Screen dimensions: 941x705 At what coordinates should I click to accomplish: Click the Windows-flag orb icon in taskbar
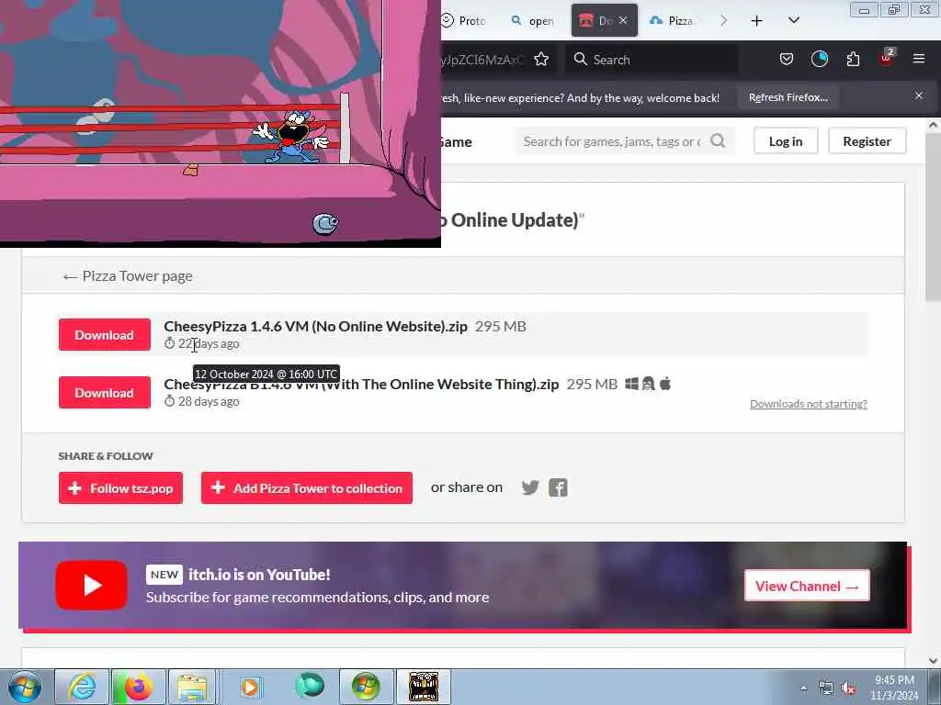(366, 687)
